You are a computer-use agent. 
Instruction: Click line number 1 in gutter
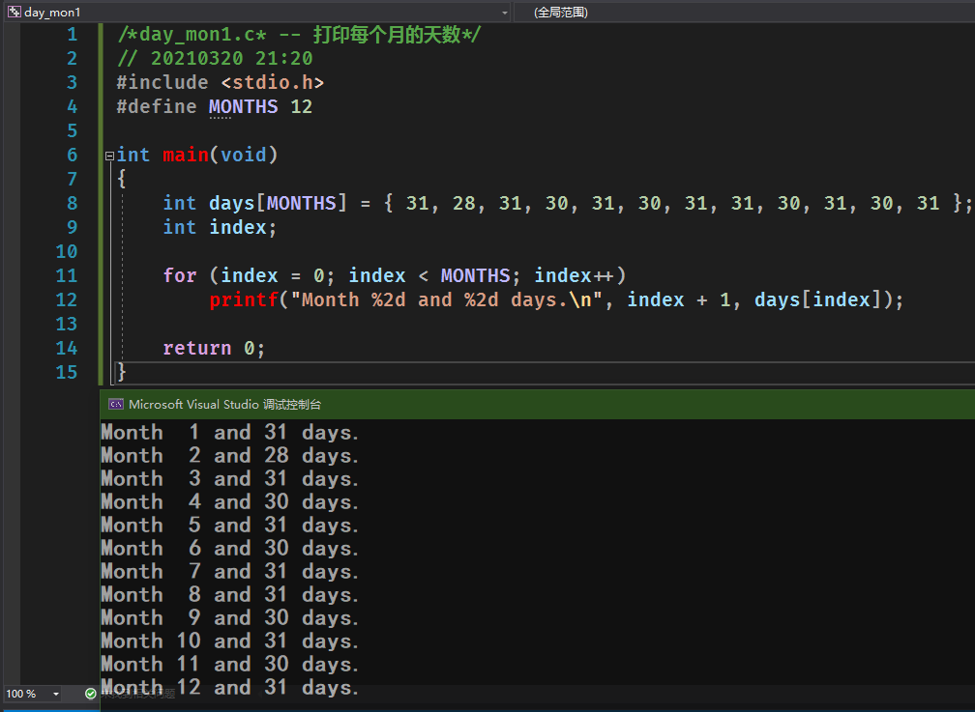tap(73, 34)
